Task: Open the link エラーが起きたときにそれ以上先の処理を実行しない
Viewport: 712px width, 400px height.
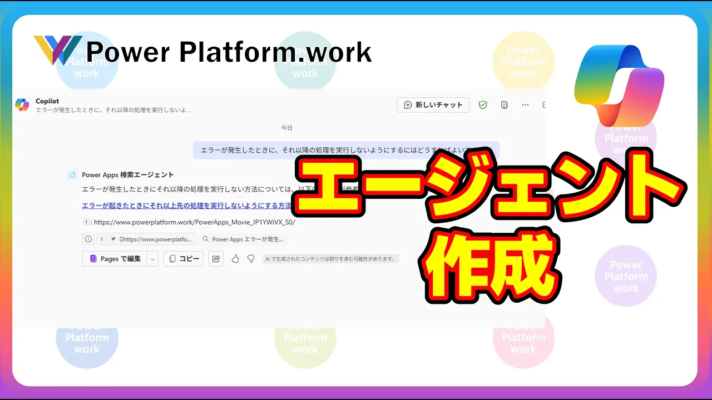Action: (x=187, y=206)
